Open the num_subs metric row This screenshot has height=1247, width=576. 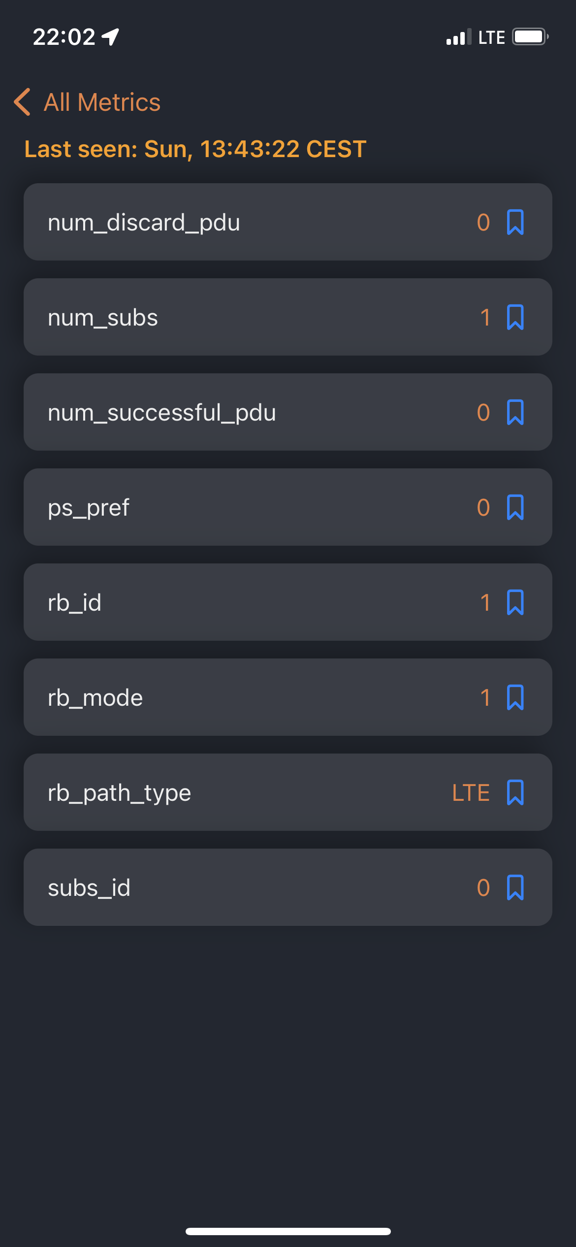point(288,317)
